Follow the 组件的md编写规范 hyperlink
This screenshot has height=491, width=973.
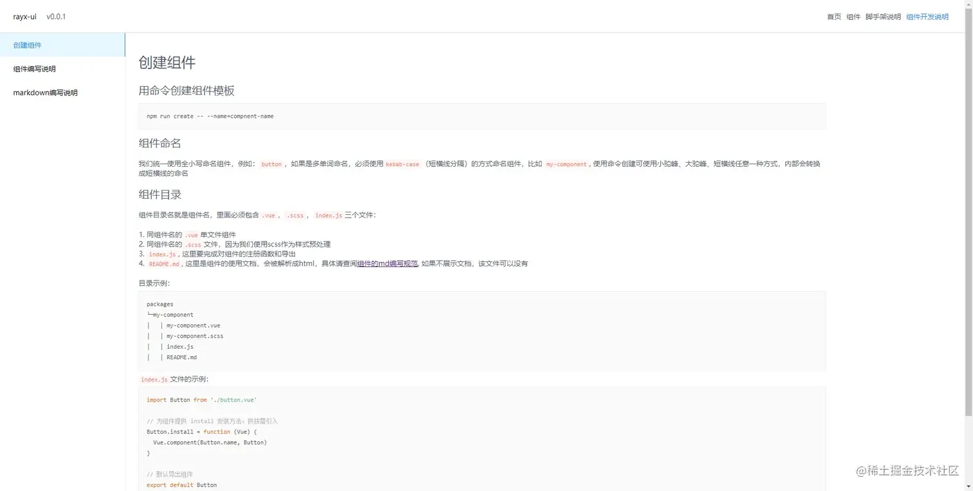click(x=387, y=263)
